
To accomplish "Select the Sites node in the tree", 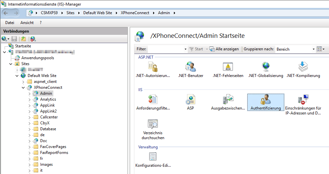I will pyautogui.click(x=25, y=64).
